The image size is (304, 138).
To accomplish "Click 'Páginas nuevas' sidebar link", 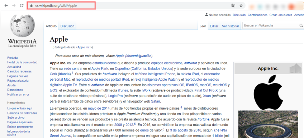I will tap(18, 76).
